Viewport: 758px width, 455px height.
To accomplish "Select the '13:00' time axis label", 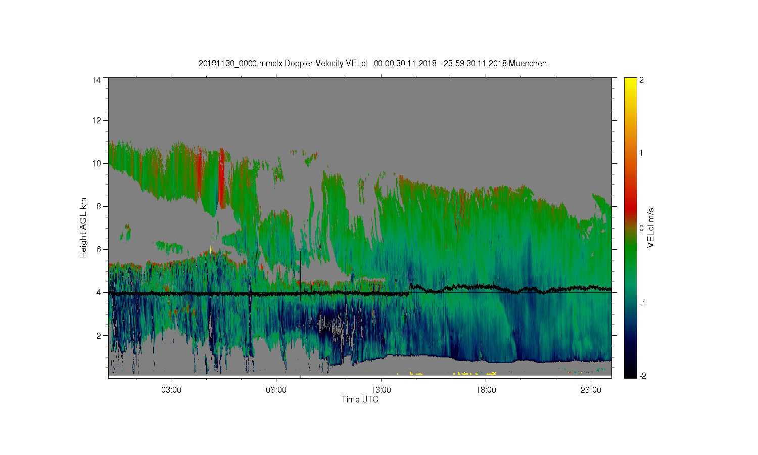I will pos(381,390).
